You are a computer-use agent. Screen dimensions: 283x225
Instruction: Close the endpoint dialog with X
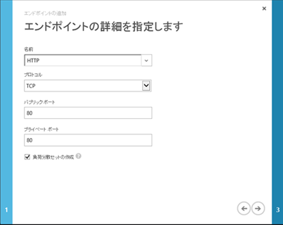(264, 8)
